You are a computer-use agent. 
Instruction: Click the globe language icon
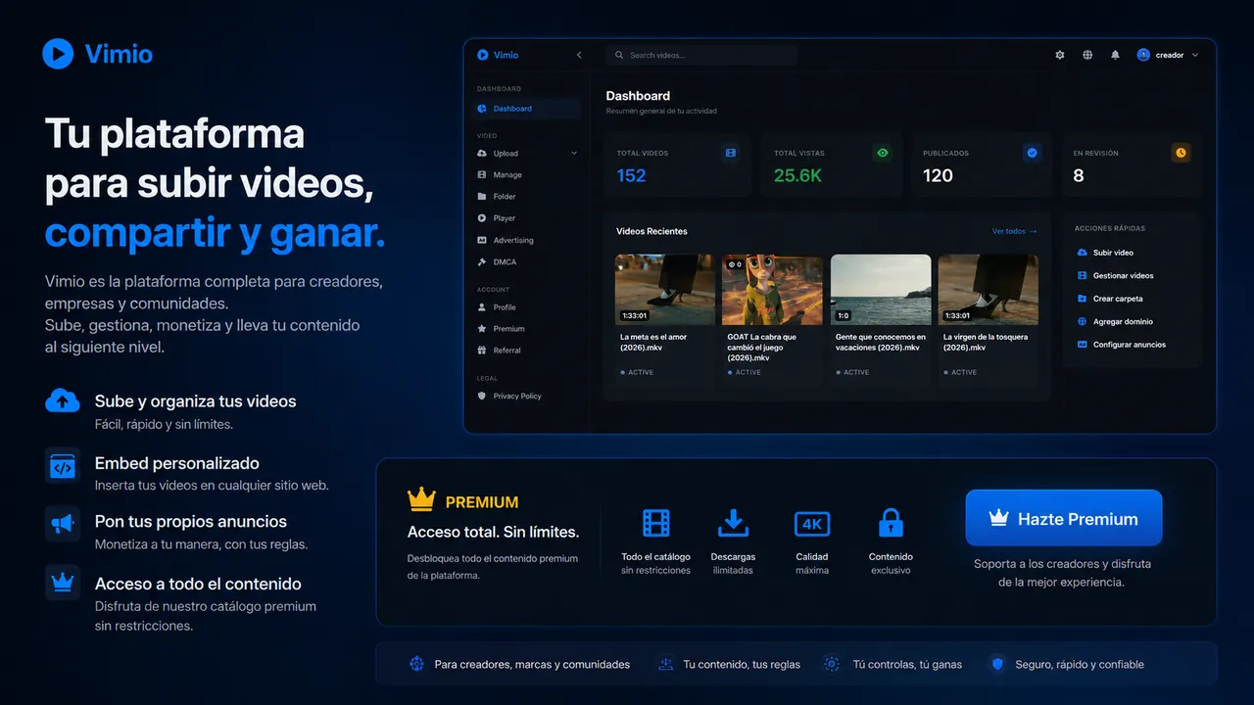point(1087,55)
